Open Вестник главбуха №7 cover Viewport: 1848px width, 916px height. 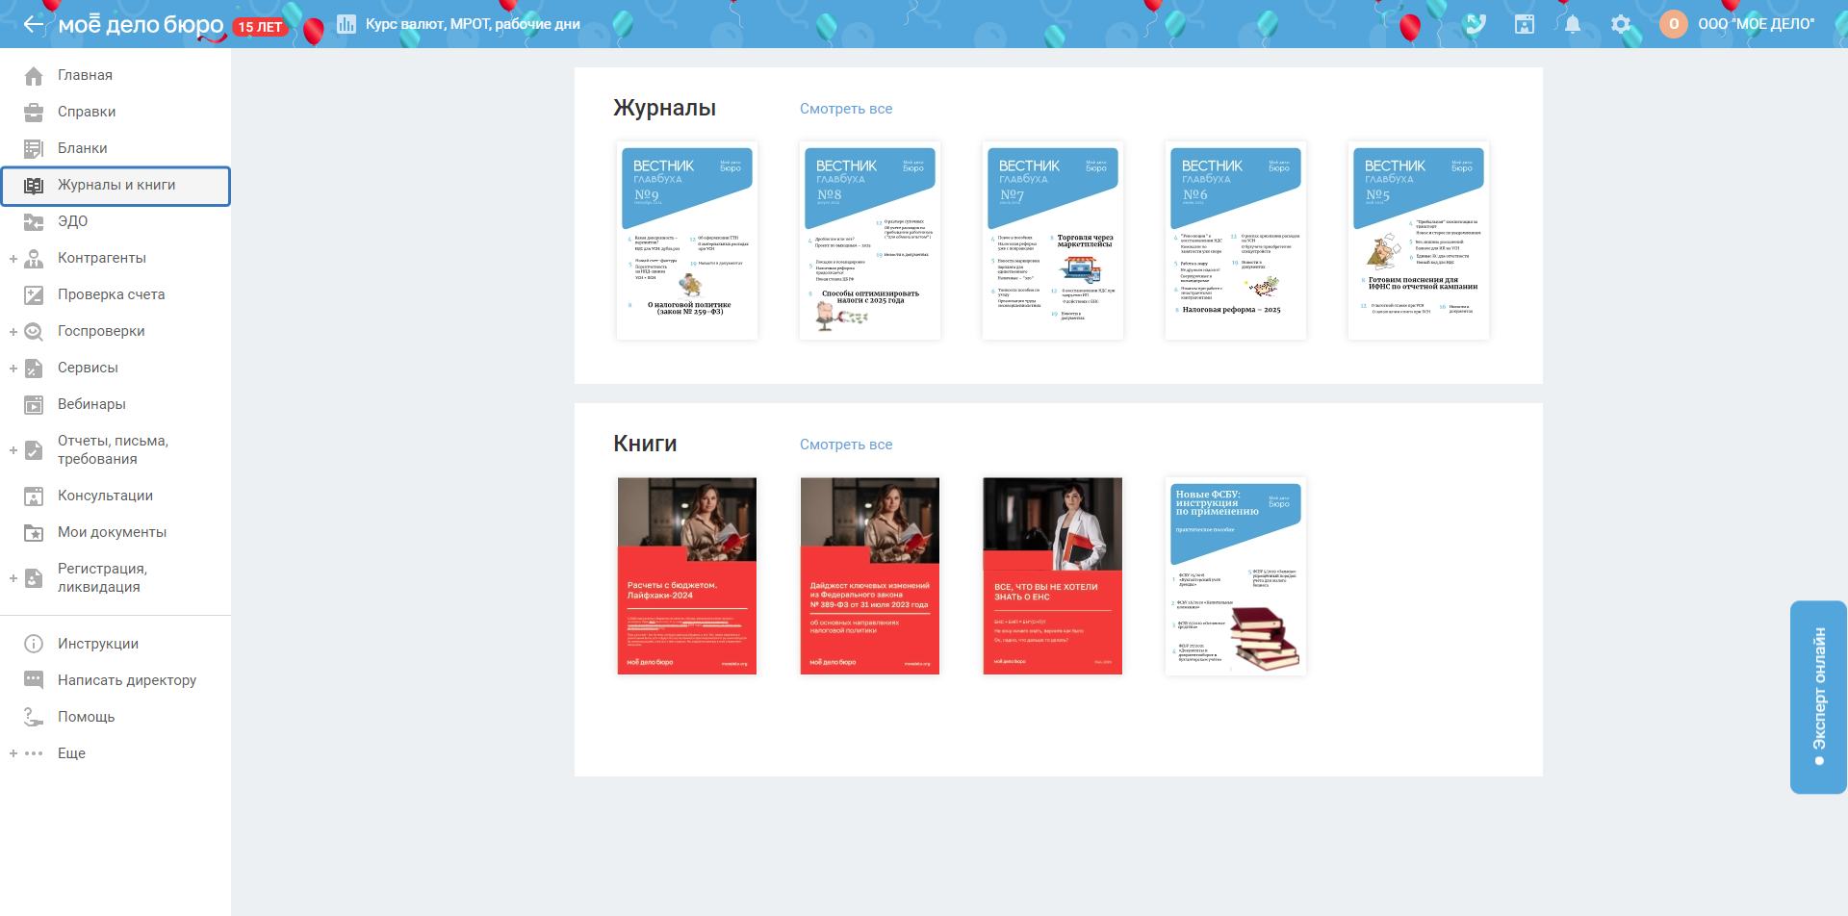[1053, 241]
